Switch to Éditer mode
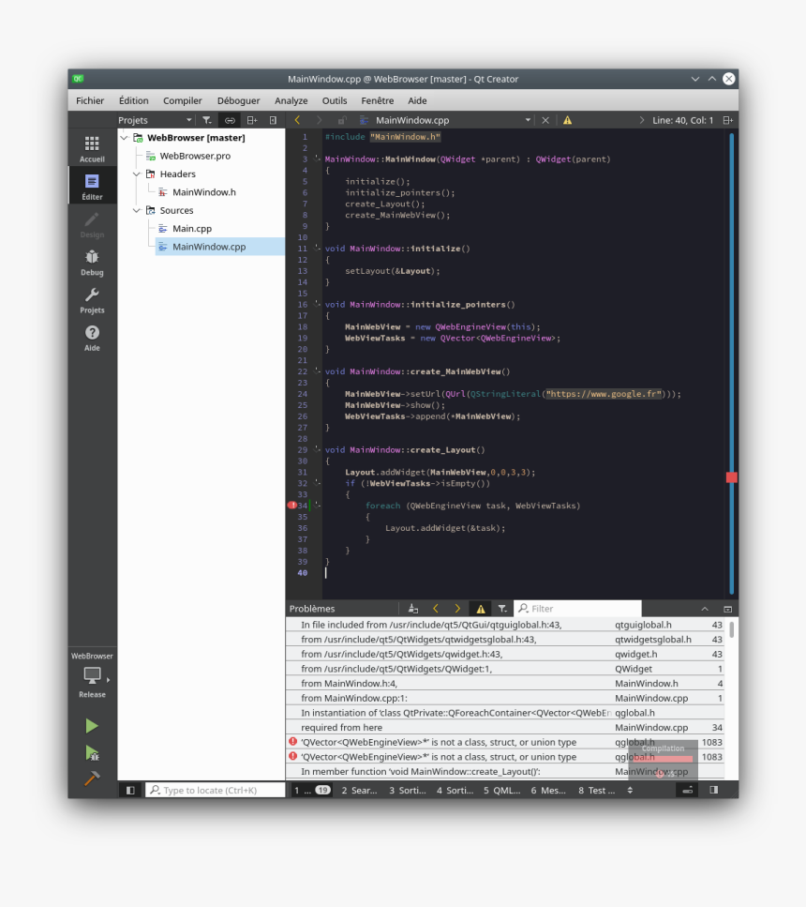The image size is (806, 907). (92, 187)
